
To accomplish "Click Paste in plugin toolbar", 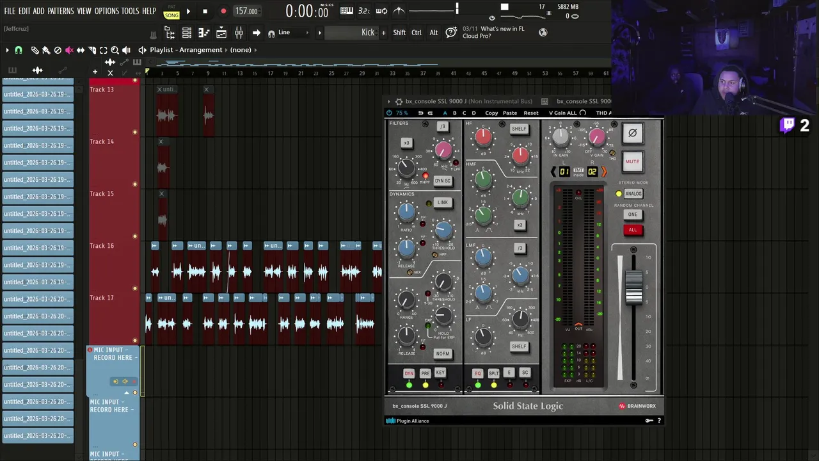I will pyautogui.click(x=510, y=113).
